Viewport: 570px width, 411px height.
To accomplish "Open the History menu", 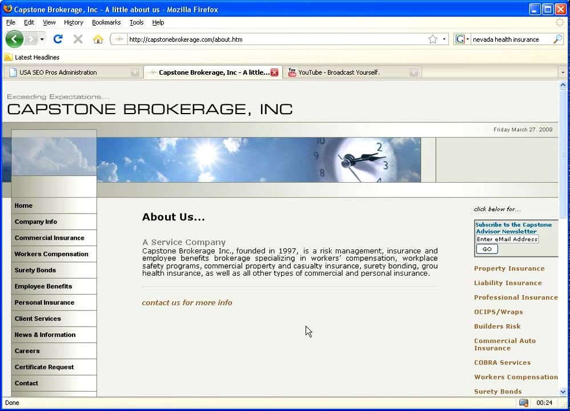I will pyautogui.click(x=74, y=22).
